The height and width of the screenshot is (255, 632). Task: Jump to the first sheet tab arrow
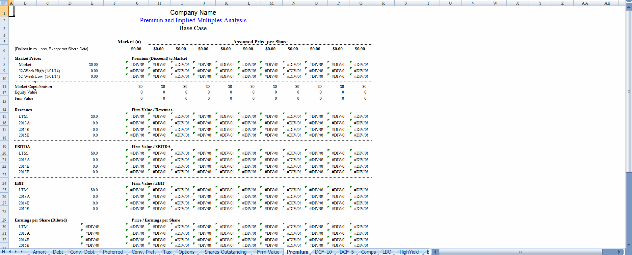(x=4, y=252)
